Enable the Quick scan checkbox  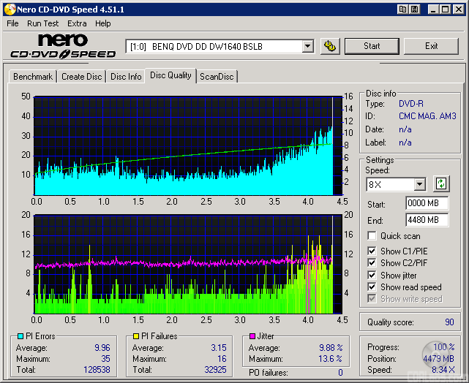point(372,236)
